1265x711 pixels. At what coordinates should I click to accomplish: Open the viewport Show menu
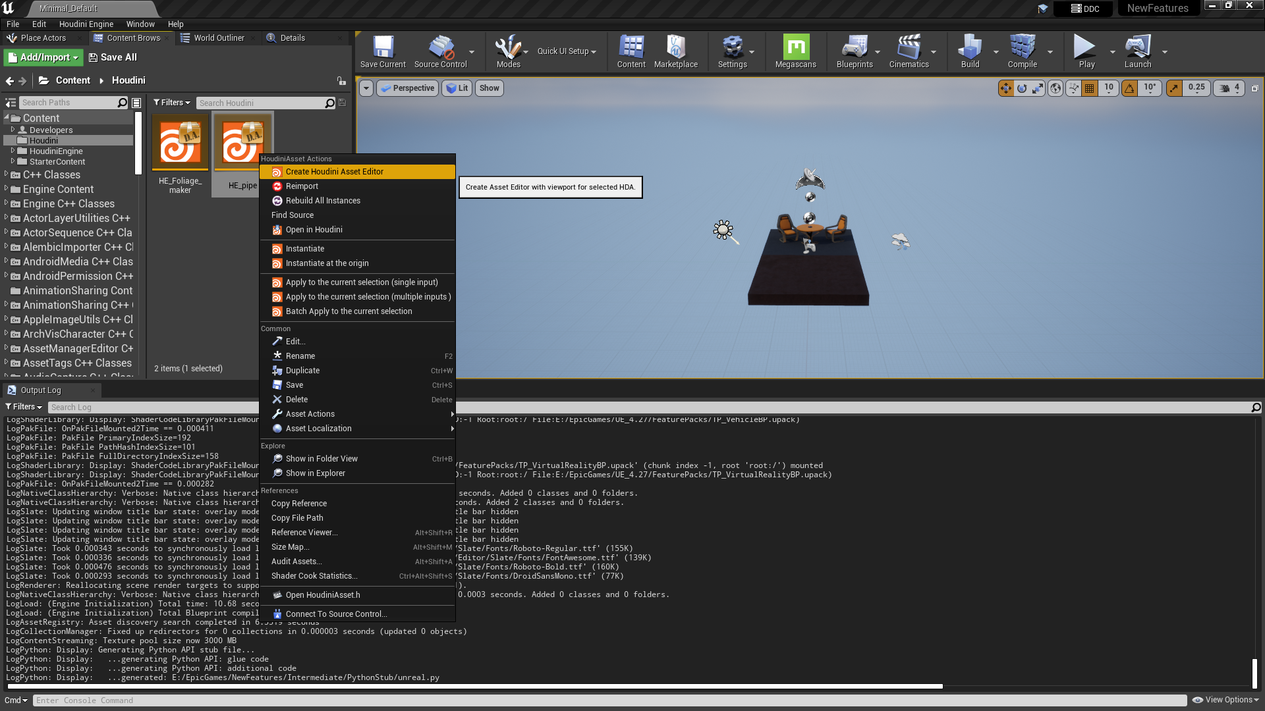click(x=489, y=88)
